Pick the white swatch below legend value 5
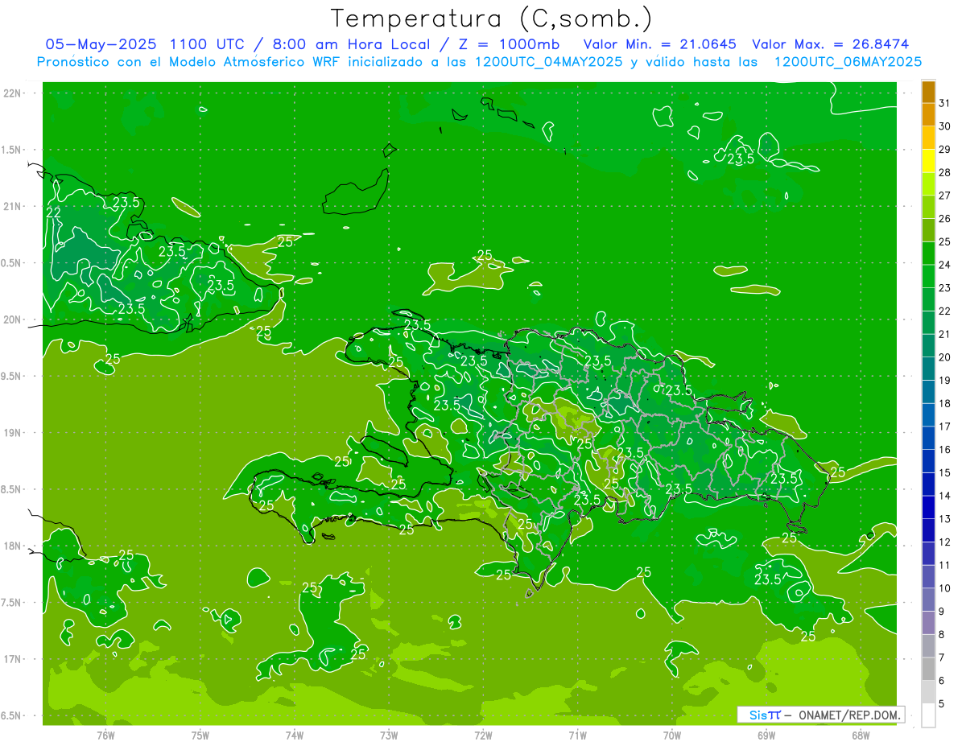The width and height of the screenshot is (966, 746). [928, 715]
